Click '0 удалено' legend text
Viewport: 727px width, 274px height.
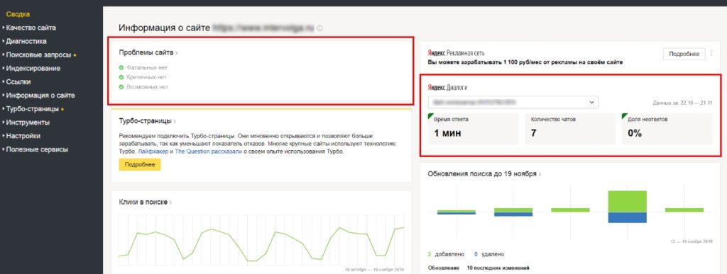coord(488,254)
